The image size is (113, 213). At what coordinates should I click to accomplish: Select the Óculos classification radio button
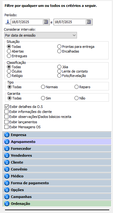tap(9, 71)
